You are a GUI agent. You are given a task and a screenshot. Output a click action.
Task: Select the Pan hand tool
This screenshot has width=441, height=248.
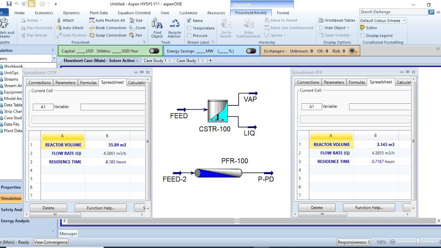[x=135, y=35]
